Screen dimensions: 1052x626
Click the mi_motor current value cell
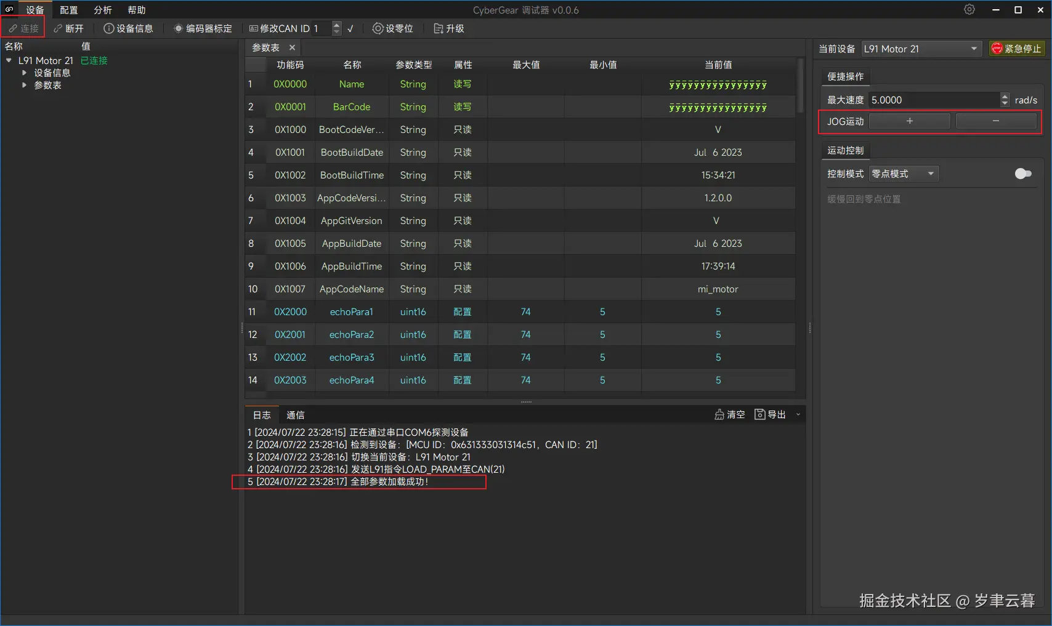(718, 289)
